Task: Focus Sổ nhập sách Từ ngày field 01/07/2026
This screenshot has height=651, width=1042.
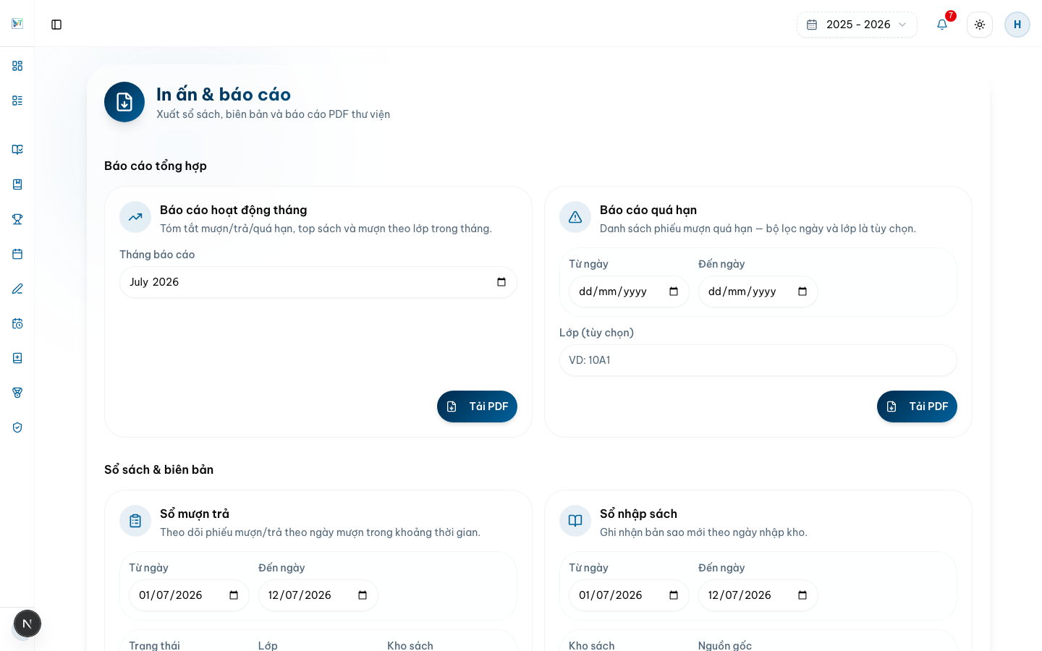Action: (629, 595)
